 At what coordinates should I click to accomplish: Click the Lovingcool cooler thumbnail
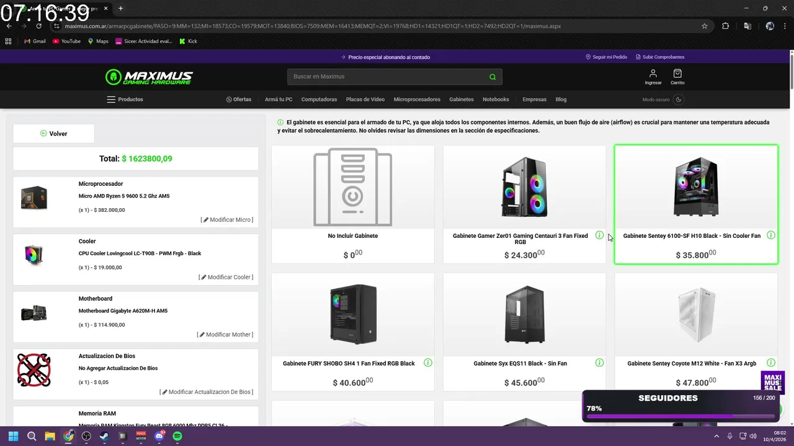pos(33,255)
